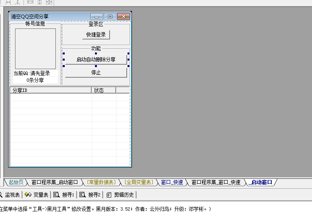Click the same-width sizing toolbar icon
The width and height of the screenshot is (312, 224).
(31, 2)
